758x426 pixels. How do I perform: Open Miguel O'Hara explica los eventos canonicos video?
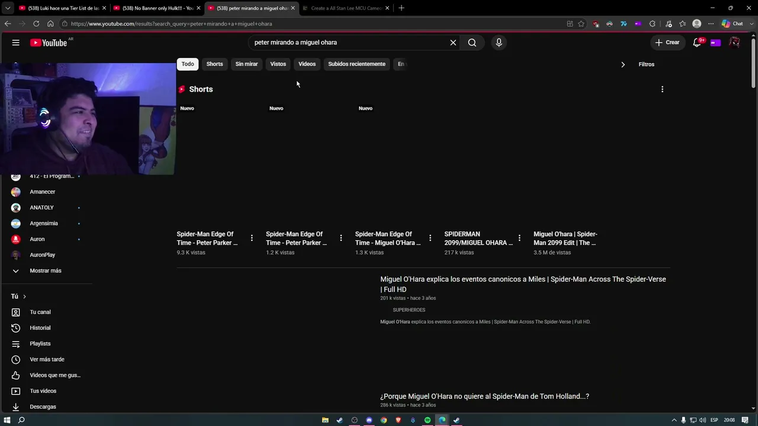click(523, 284)
